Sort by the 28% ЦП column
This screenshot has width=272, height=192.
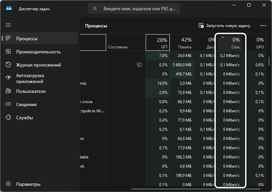click(x=158, y=42)
